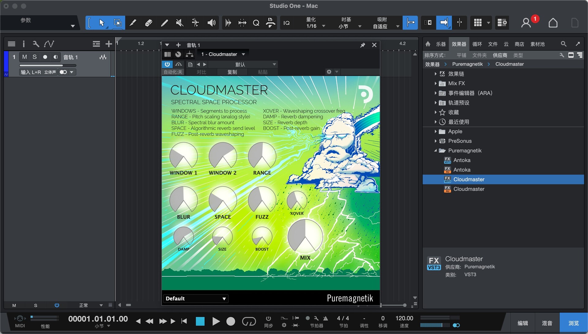The height and width of the screenshot is (334, 588).
Task: Click the 120.00 tempo field
Action: [x=404, y=318]
